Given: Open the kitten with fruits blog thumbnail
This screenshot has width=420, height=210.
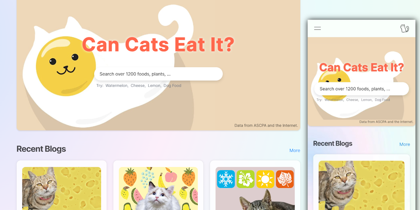Looking at the screenshot, I should pyautogui.click(x=158, y=188).
